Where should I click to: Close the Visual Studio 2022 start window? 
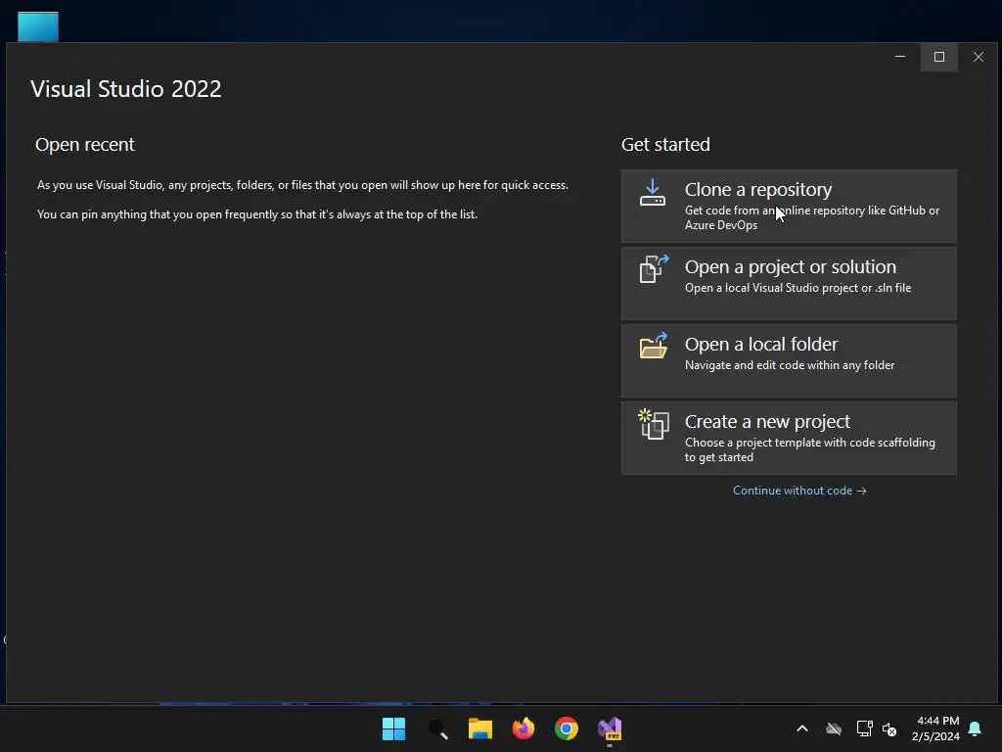click(979, 57)
